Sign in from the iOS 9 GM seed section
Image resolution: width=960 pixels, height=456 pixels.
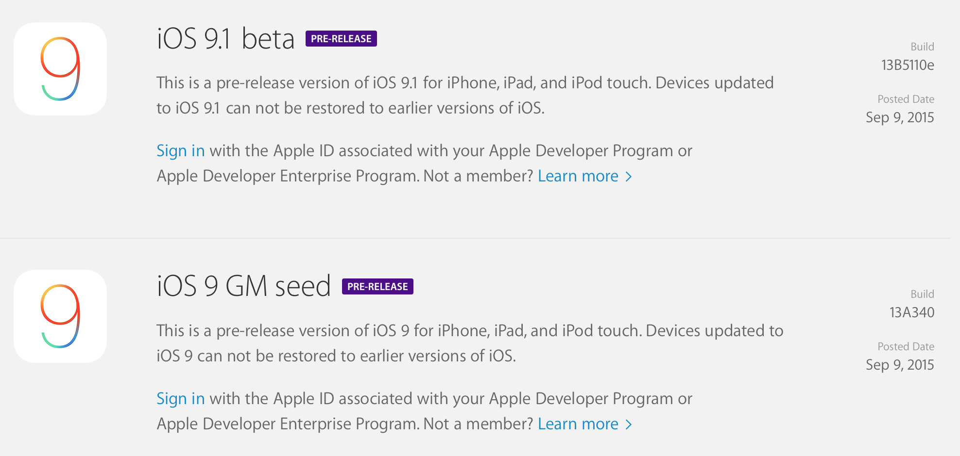(x=180, y=399)
